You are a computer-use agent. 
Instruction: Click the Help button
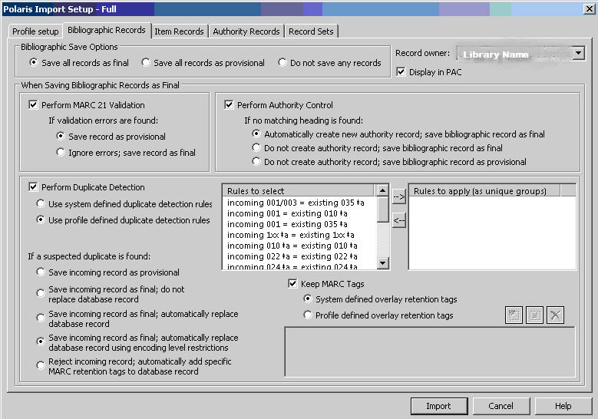(563, 406)
